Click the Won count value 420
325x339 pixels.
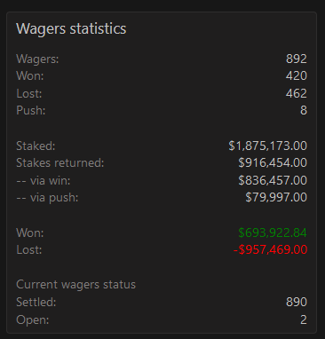[x=297, y=75]
